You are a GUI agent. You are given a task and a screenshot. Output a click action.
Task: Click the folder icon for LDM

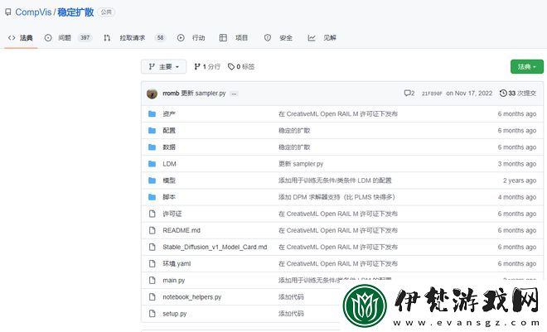pos(152,164)
